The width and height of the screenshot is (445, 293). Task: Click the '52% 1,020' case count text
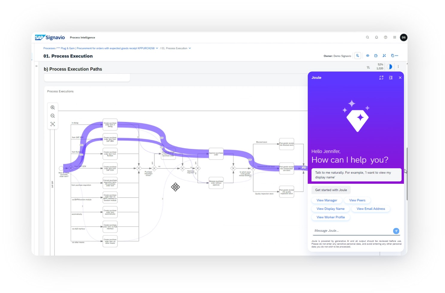(380, 66)
